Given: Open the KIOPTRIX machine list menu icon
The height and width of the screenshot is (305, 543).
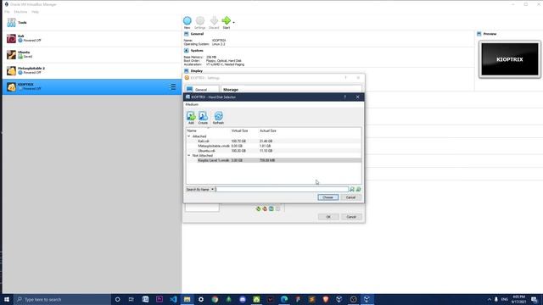Looking at the screenshot, I should pyautogui.click(x=173, y=86).
